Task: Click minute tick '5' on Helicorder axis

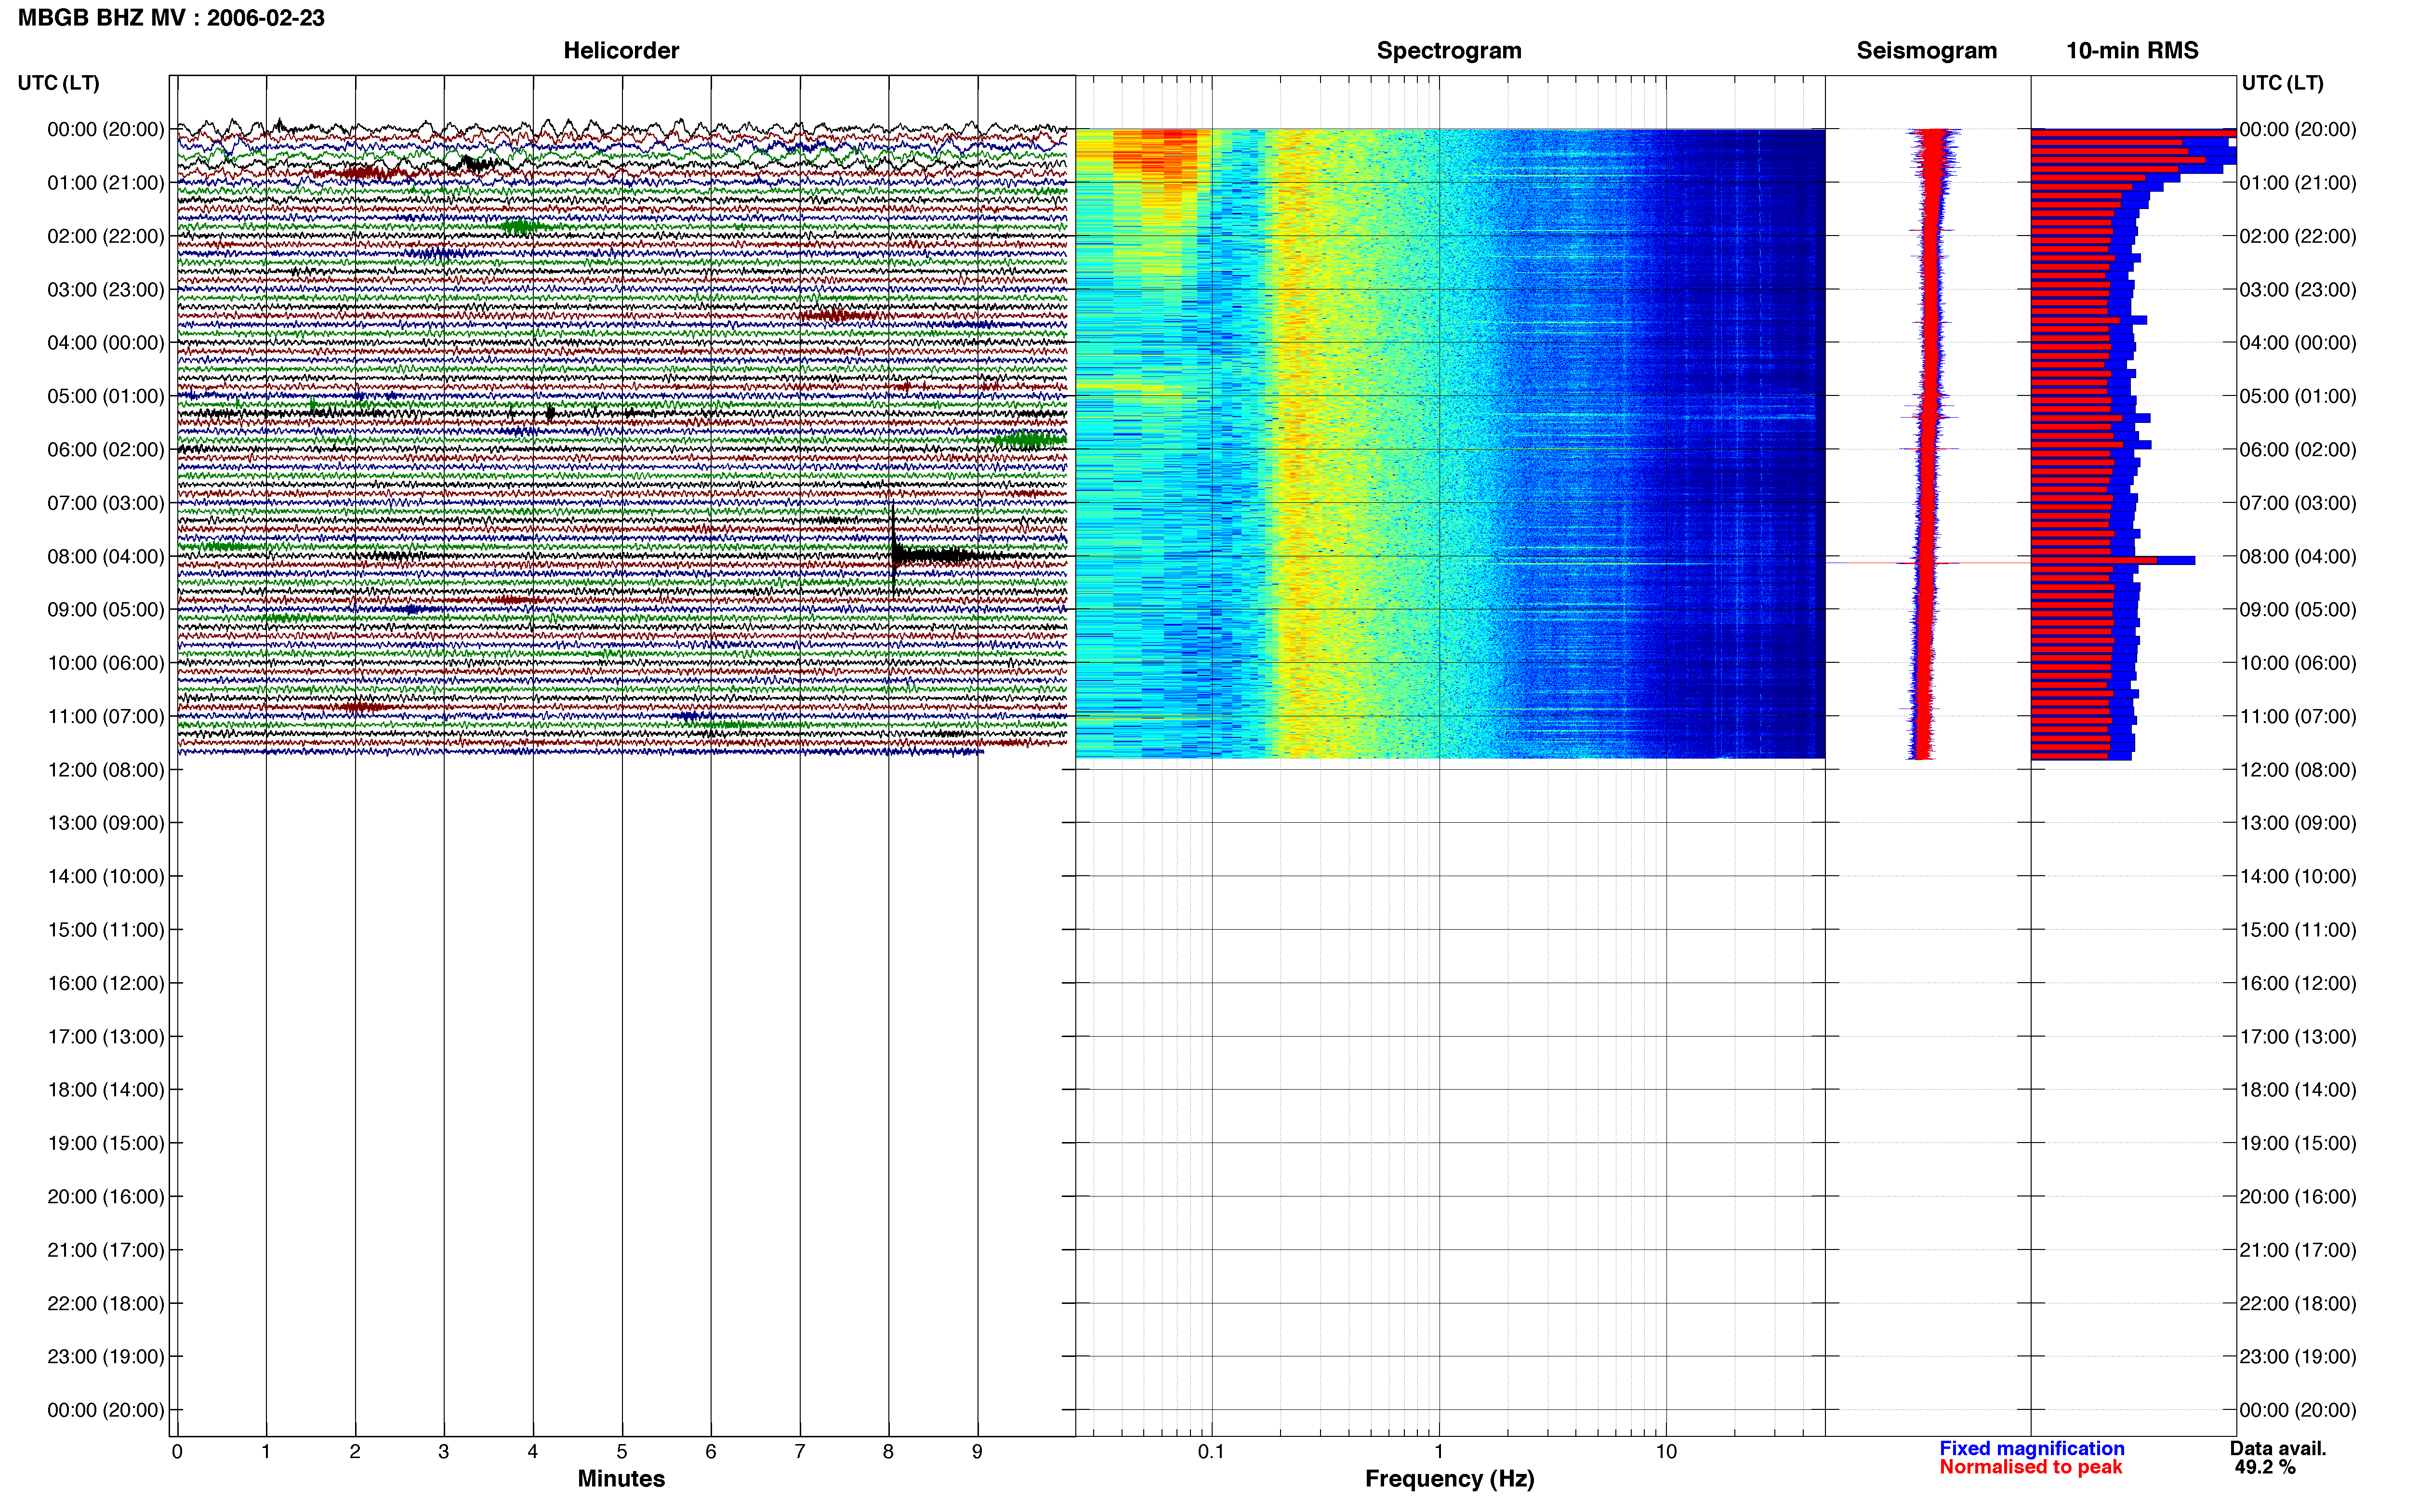Action: 622,1452
